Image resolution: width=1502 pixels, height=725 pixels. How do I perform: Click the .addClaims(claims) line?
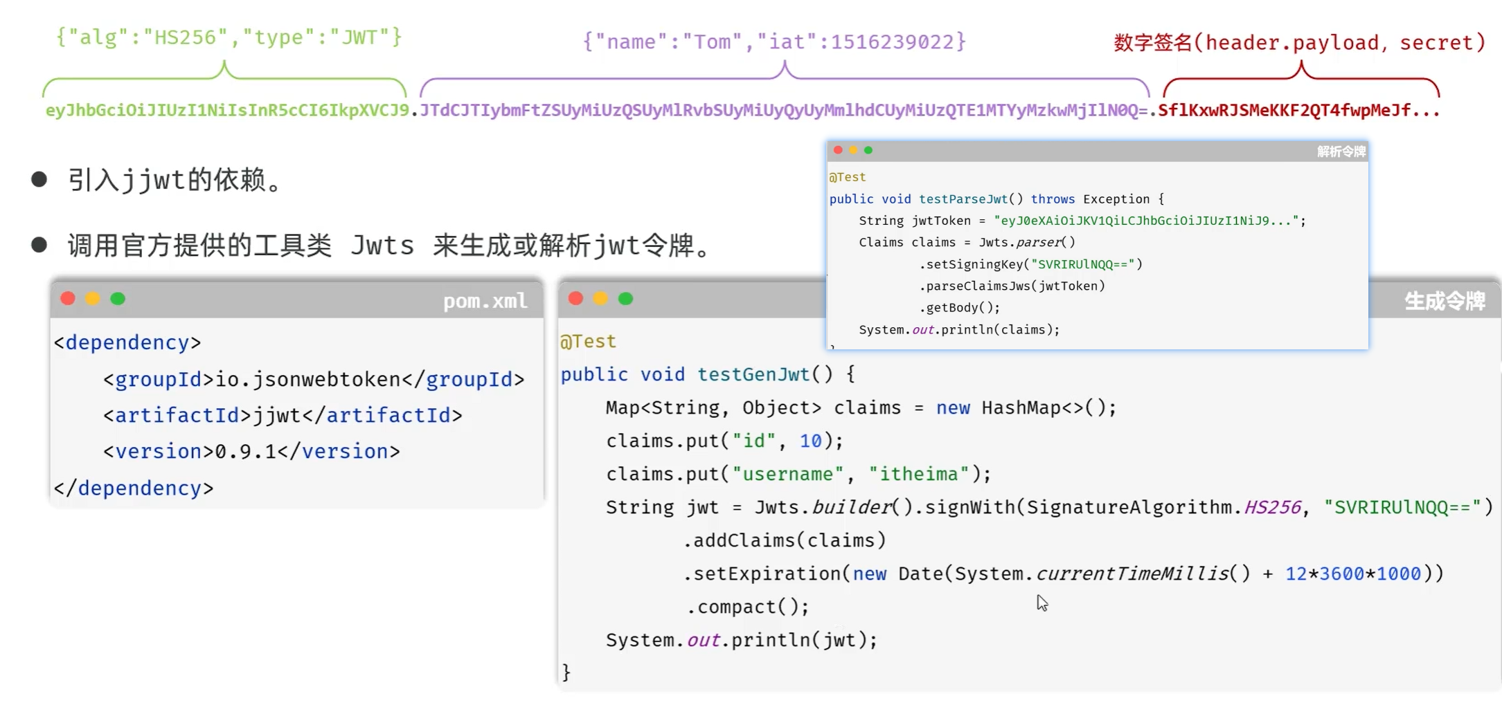point(785,540)
